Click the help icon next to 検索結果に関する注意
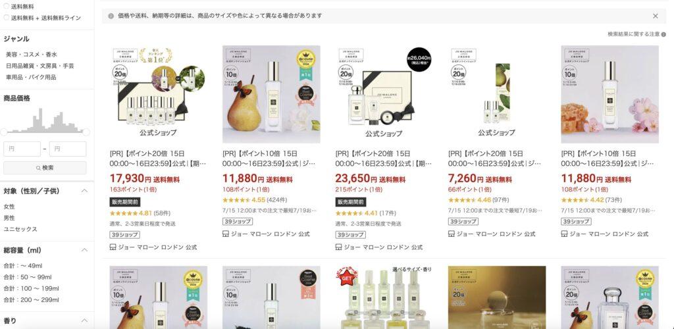The height and width of the screenshot is (329, 674). click(663, 34)
